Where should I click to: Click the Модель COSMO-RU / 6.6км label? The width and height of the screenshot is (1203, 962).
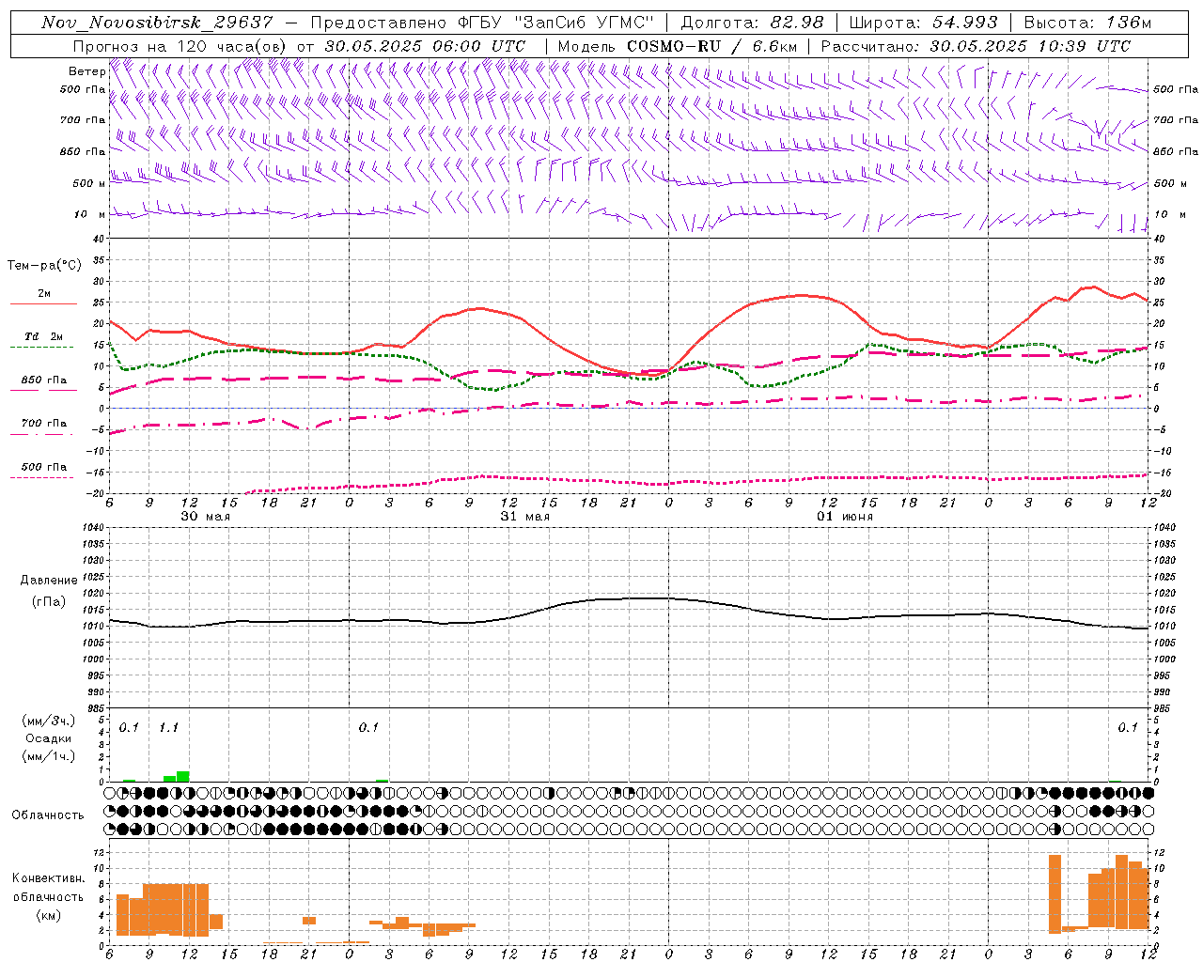pos(678,46)
